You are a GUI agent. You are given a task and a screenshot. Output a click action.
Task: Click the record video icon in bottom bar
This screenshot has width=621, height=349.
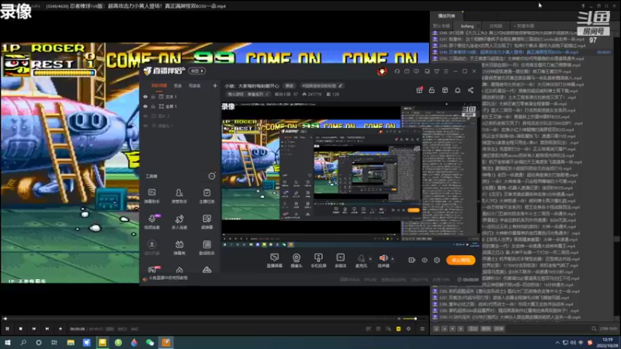(x=412, y=260)
